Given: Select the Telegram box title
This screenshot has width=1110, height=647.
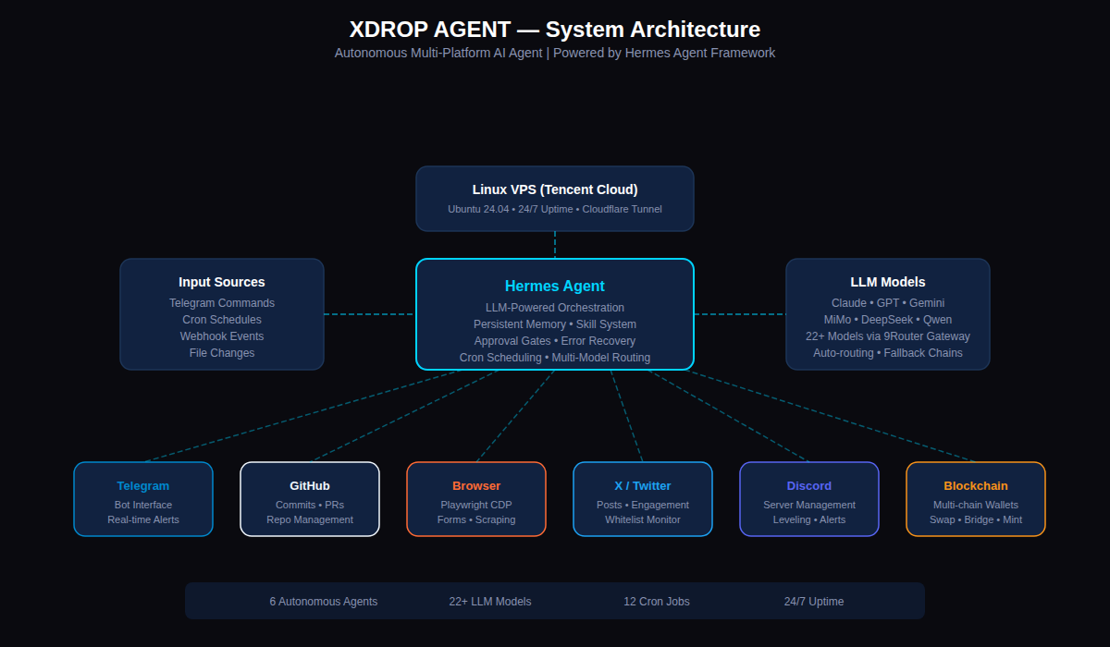Looking at the screenshot, I should pyautogui.click(x=143, y=485).
